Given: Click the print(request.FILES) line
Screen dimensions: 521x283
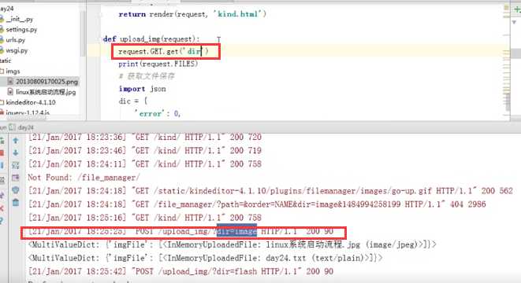Looking at the screenshot, I should click(x=158, y=64).
